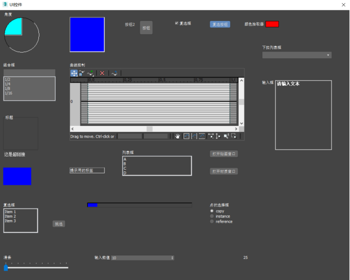Viewport: 350px width, 280px height.
Task: Click the spinner arrows of 输入数值
Action: [x=172, y=258]
